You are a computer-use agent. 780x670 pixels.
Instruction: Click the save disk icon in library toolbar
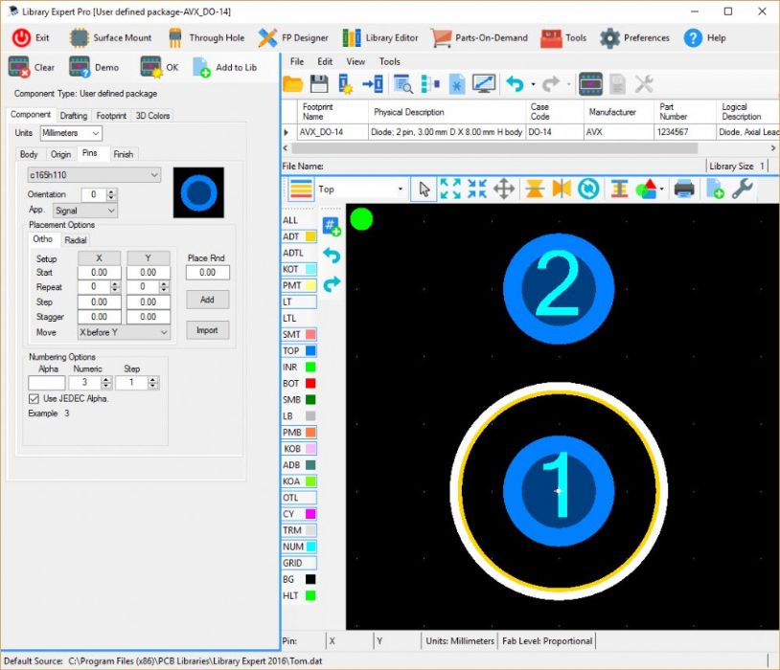(319, 84)
